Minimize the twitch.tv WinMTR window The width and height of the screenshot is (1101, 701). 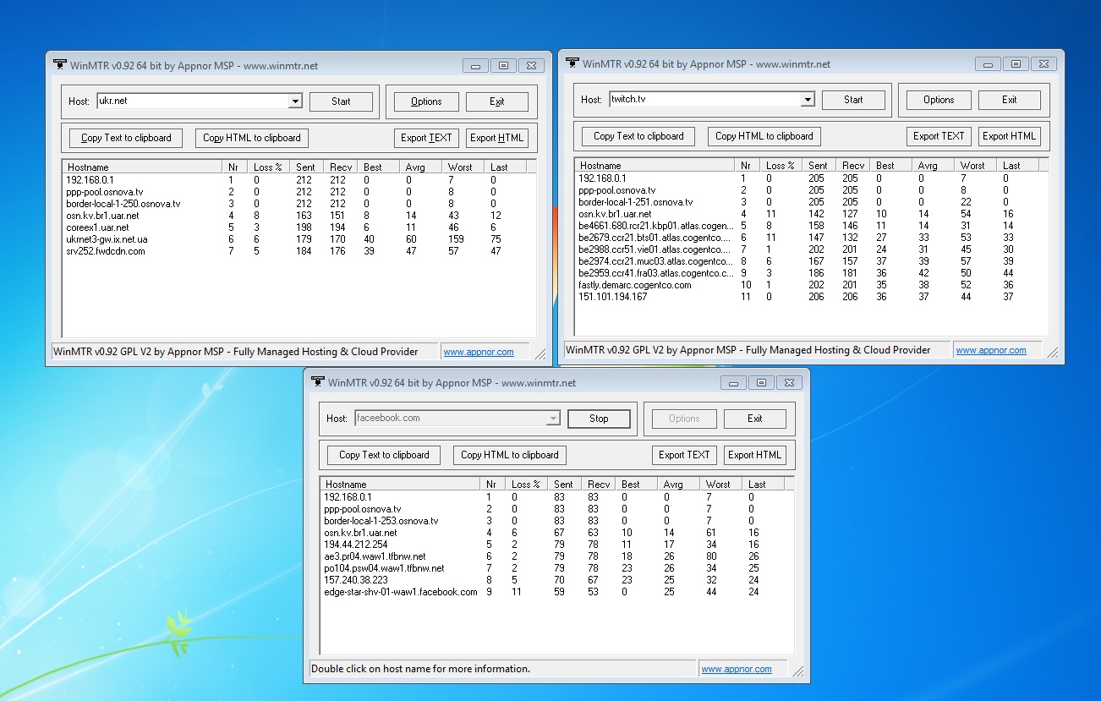[988, 64]
